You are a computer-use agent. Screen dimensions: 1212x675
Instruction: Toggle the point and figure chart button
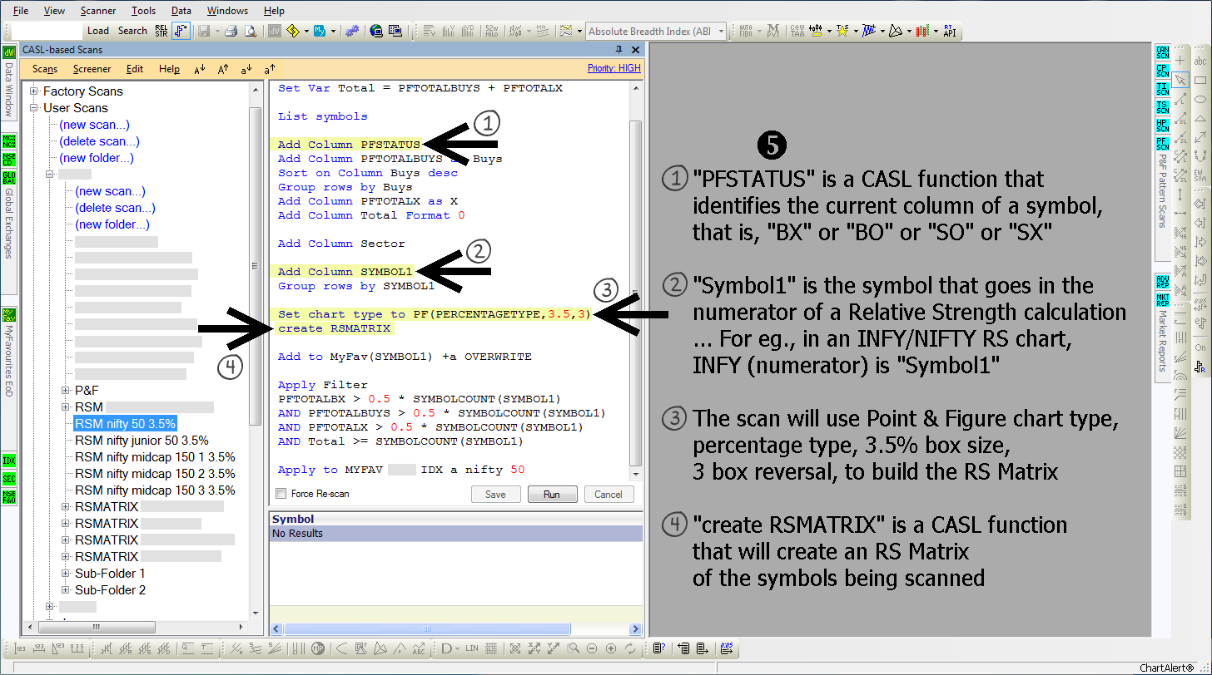181,31
